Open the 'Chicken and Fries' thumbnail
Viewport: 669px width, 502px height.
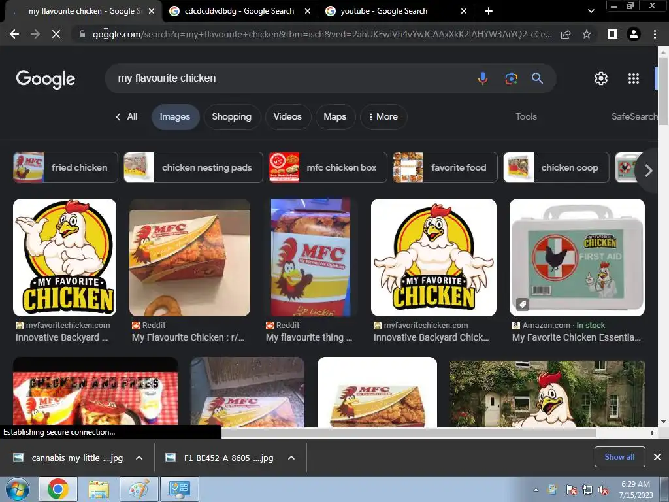click(x=95, y=392)
